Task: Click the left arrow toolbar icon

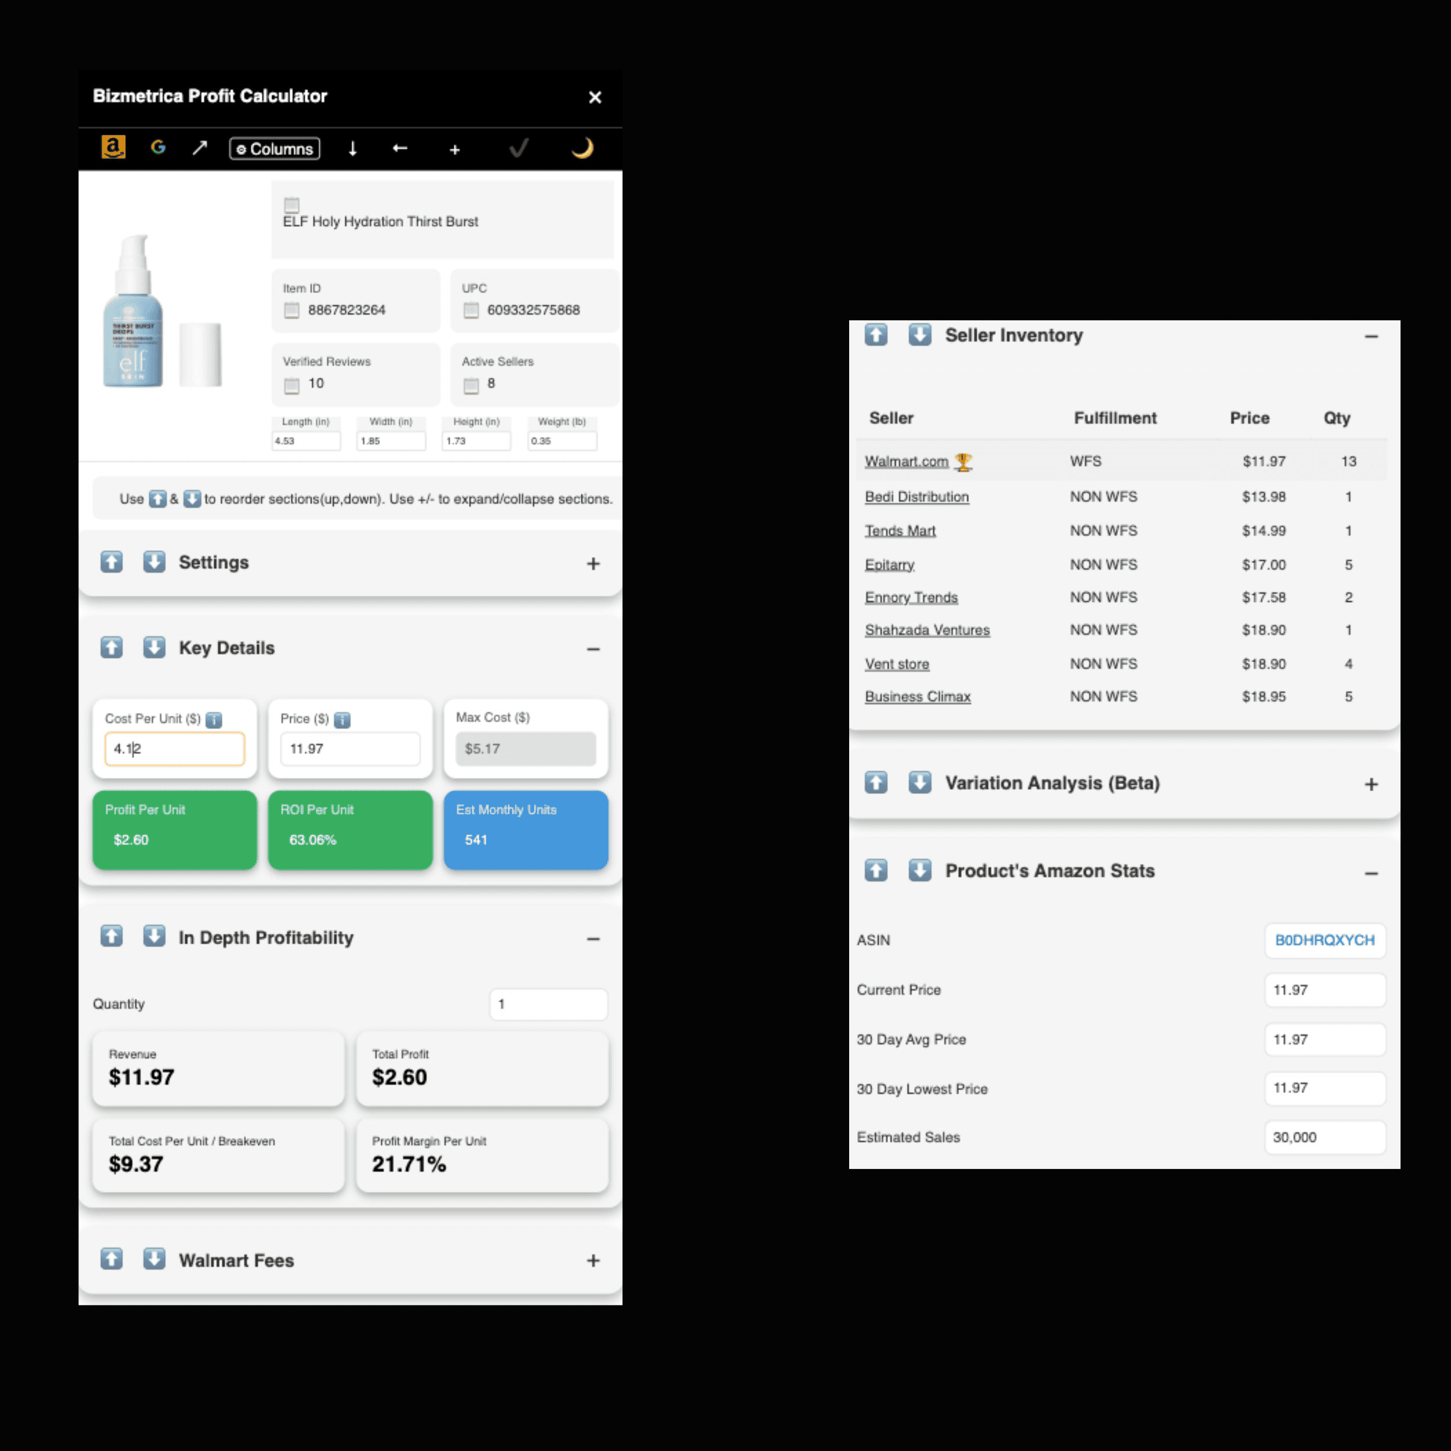Action: pos(399,148)
